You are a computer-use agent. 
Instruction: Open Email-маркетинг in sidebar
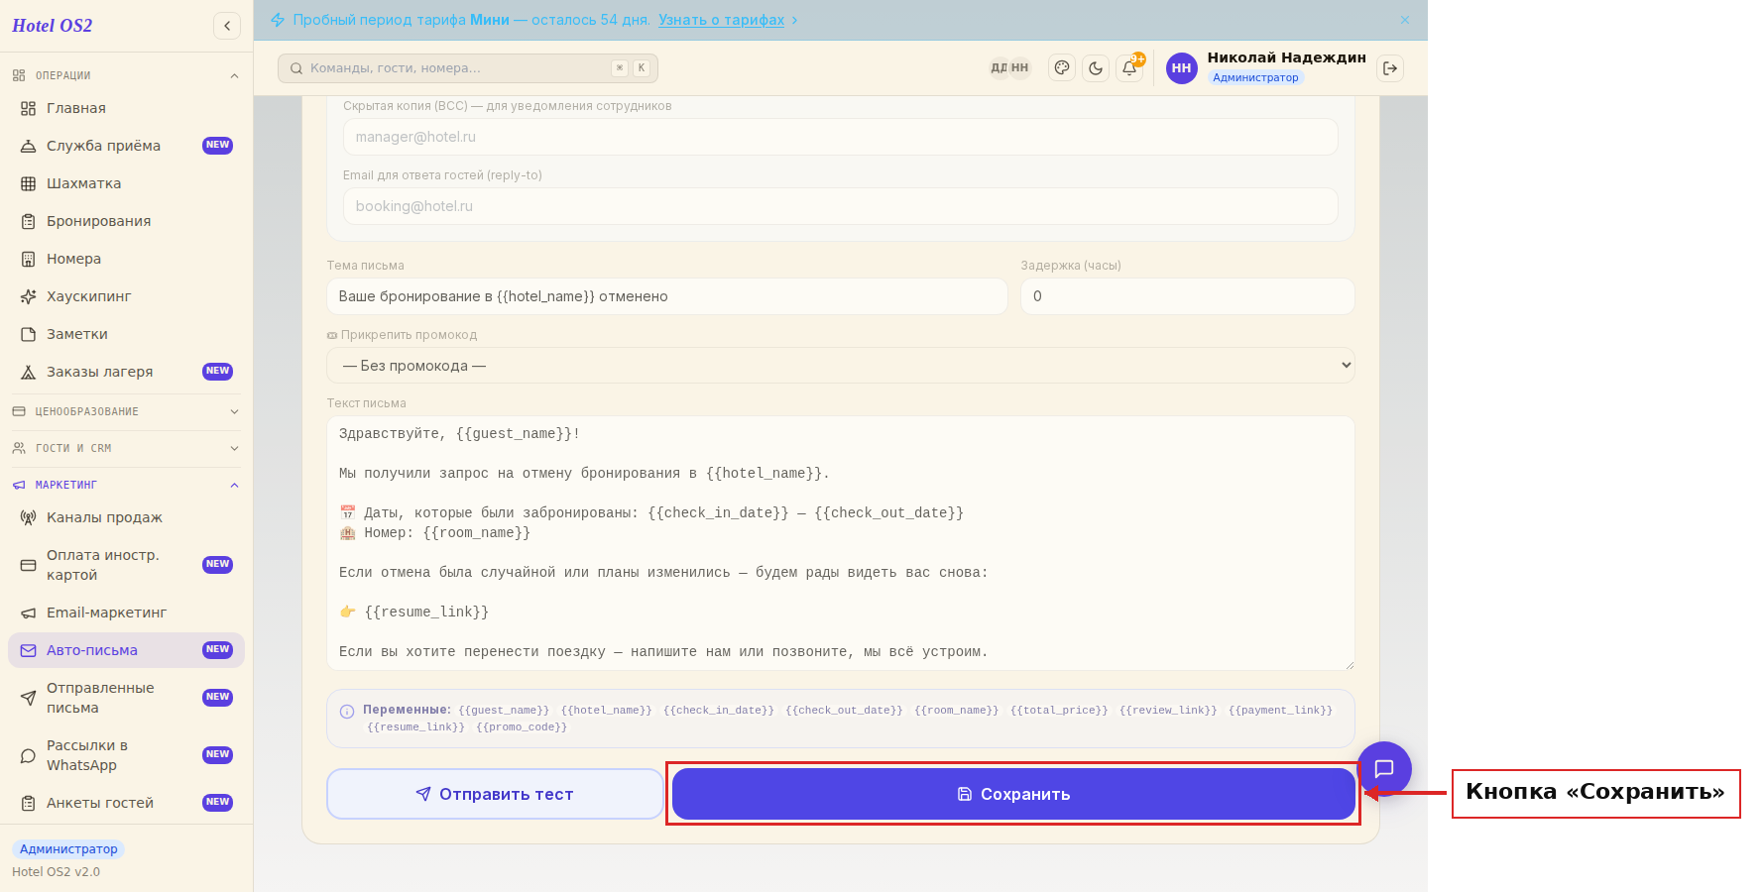[126, 613]
